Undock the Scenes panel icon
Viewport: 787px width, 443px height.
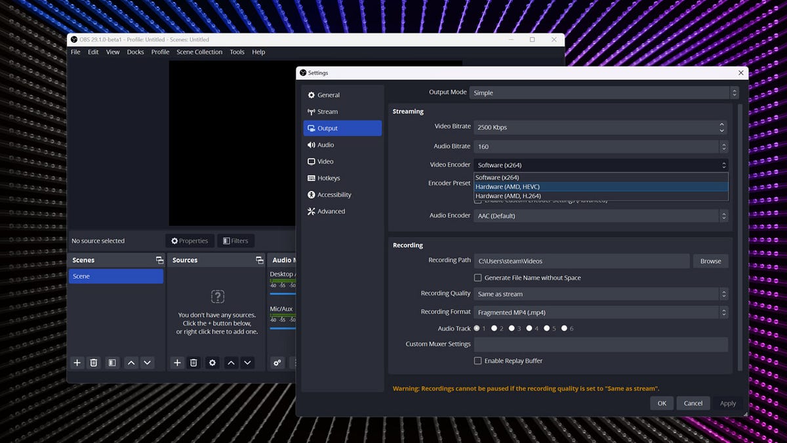[x=159, y=261]
